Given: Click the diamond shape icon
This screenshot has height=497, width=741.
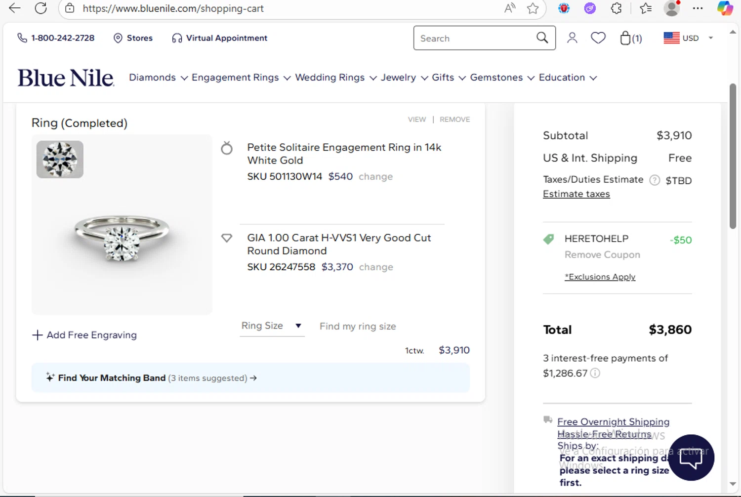Looking at the screenshot, I should pos(227,238).
